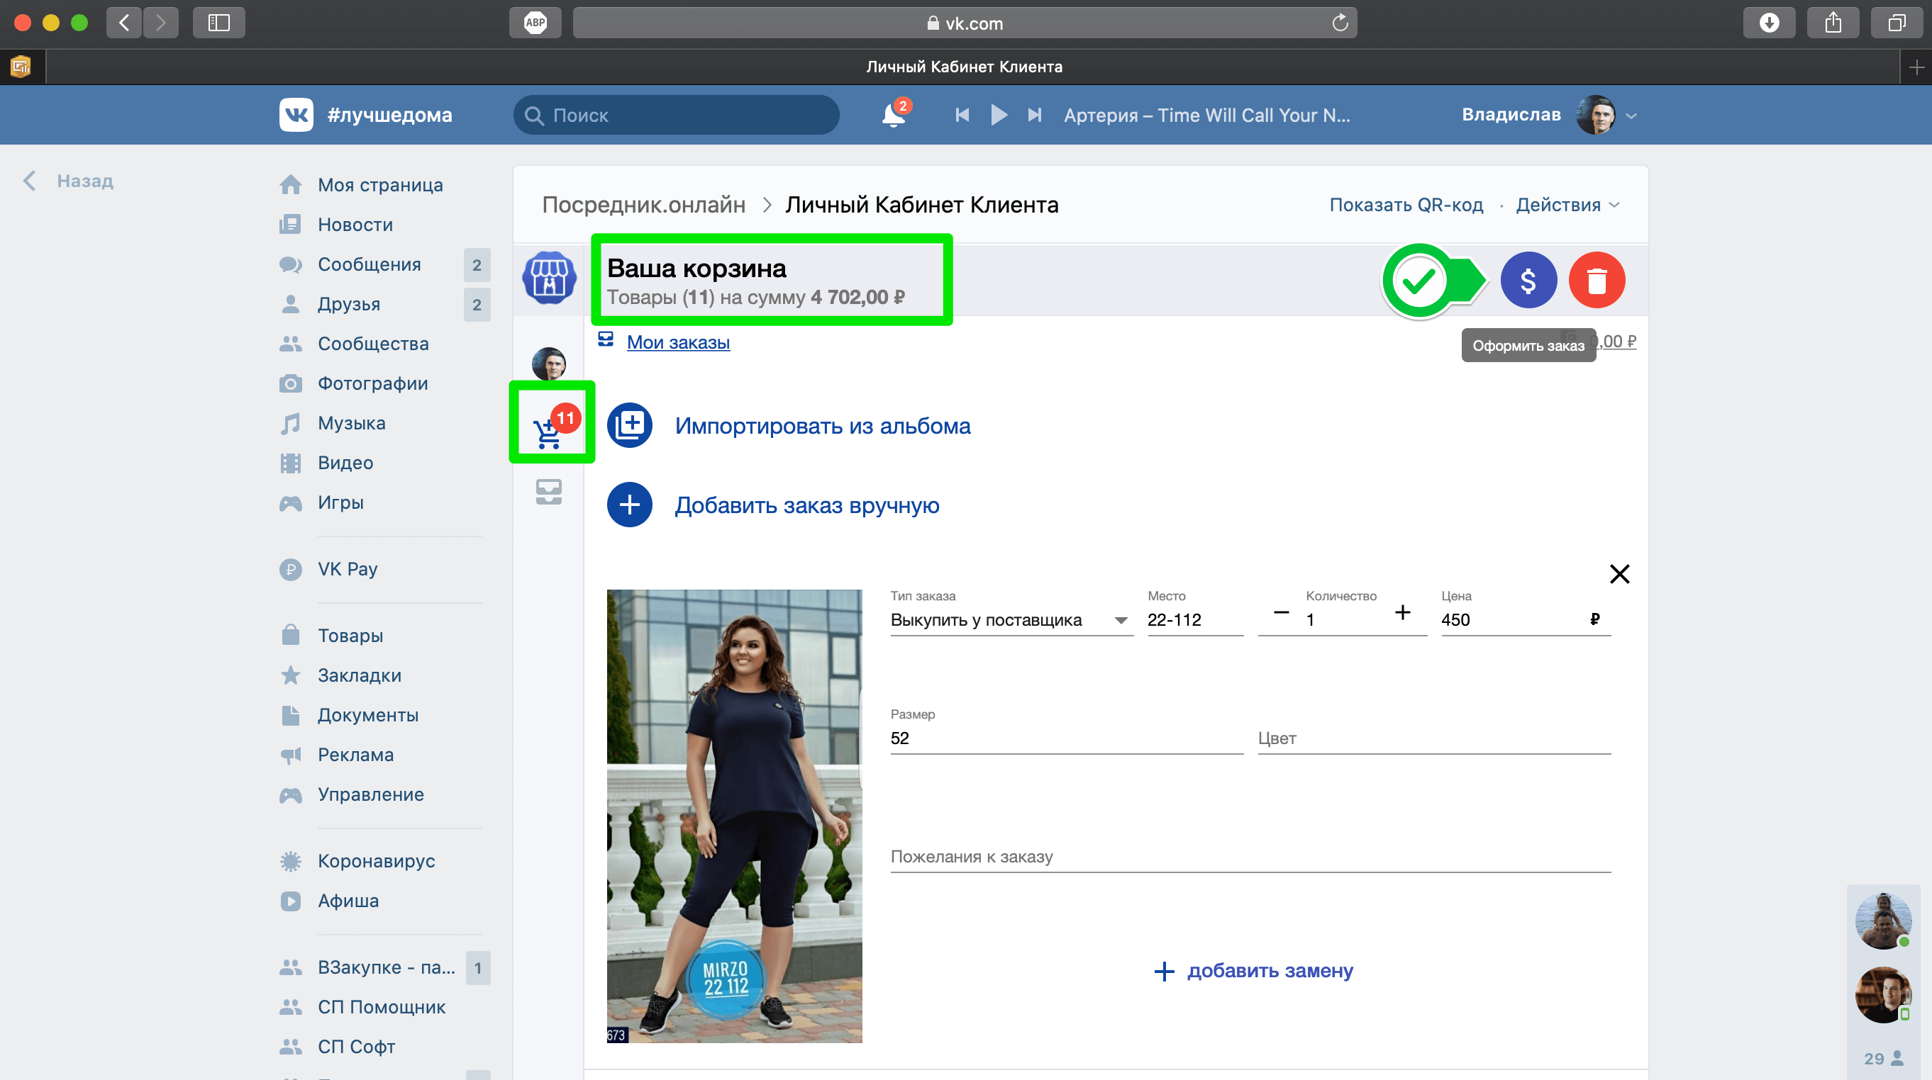The width and height of the screenshot is (1932, 1080).
Task: Click the green checkmark checkout button
Action: tap(1419, 281)
